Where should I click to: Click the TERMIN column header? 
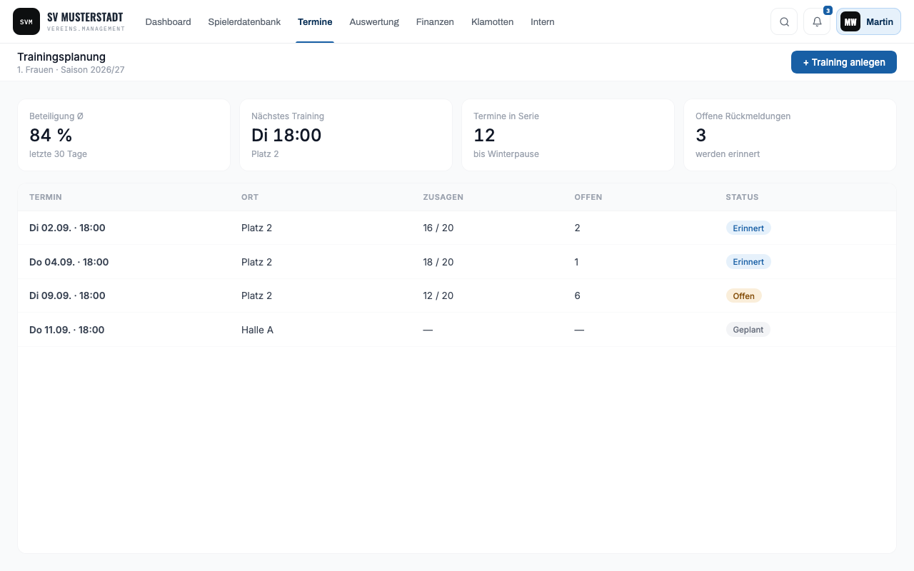point(46,197)
